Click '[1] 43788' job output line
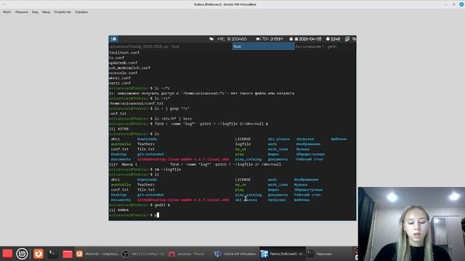 [119, 129]
